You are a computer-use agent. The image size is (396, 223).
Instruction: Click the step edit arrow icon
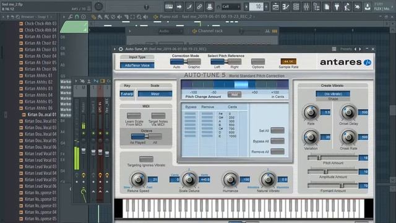[x=179, y=7]
